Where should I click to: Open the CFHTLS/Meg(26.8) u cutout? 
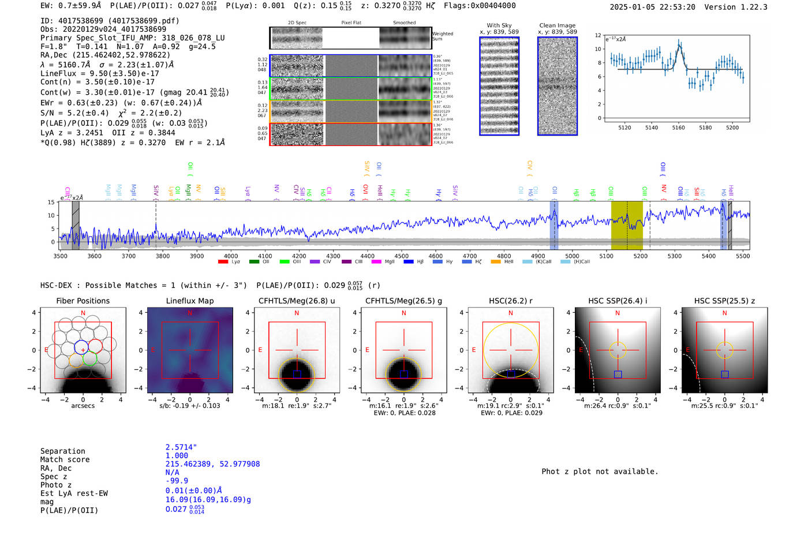click(297, 350)
